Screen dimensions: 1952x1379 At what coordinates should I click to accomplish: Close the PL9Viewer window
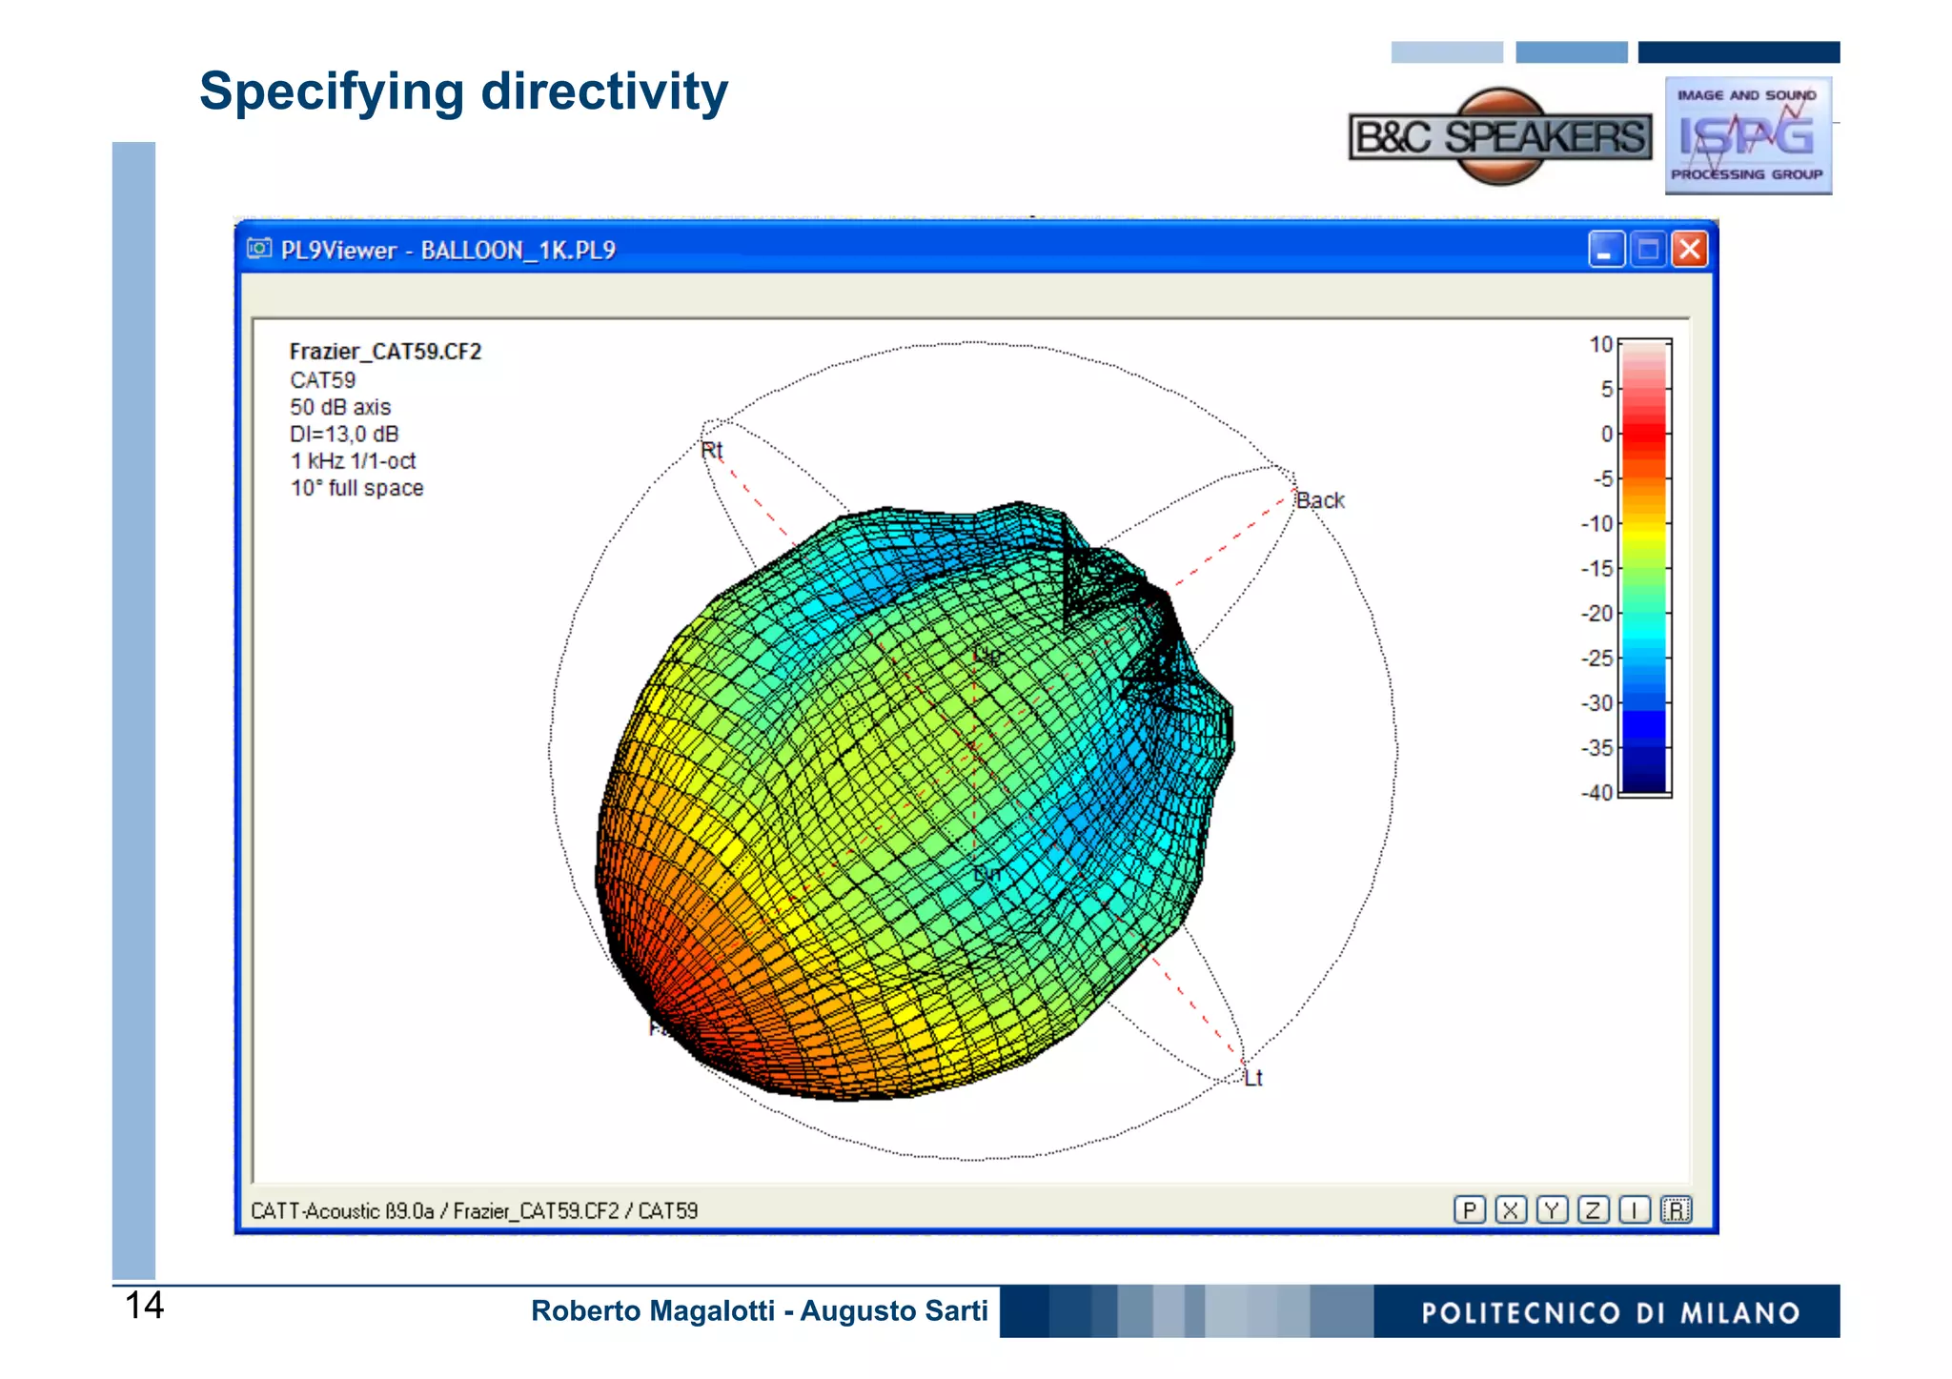coord(1690,250)
